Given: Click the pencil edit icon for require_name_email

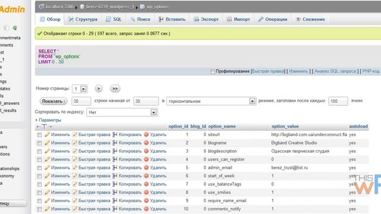Looking at the screenshot, I should [47, 200].
